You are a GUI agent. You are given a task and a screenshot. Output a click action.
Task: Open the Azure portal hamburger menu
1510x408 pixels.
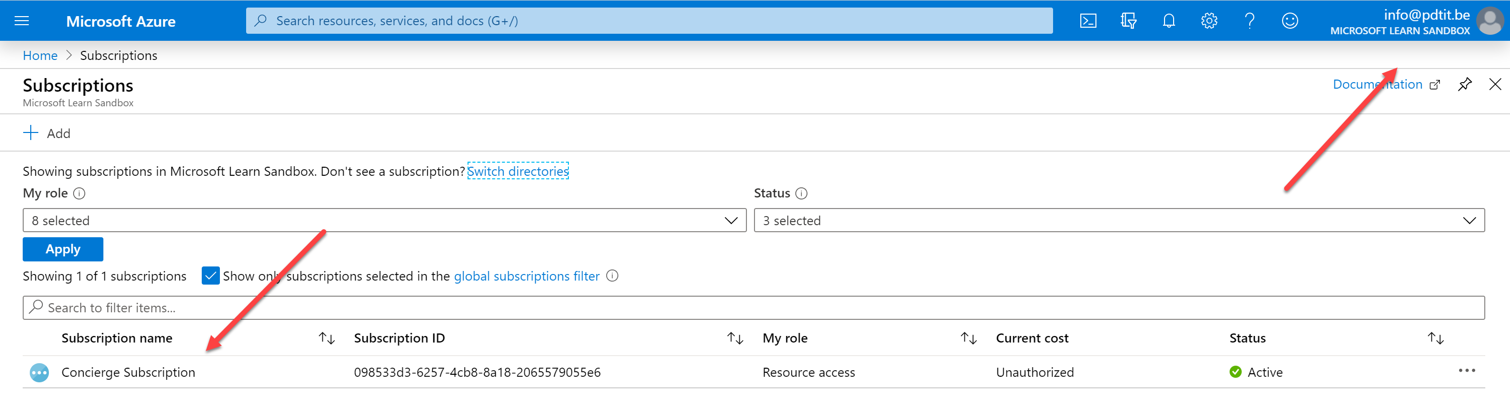point(22,21)
